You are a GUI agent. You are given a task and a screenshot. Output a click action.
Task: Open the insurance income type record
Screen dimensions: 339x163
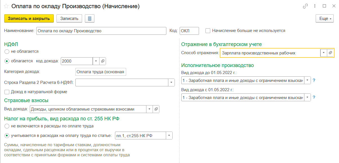[156, 109]
